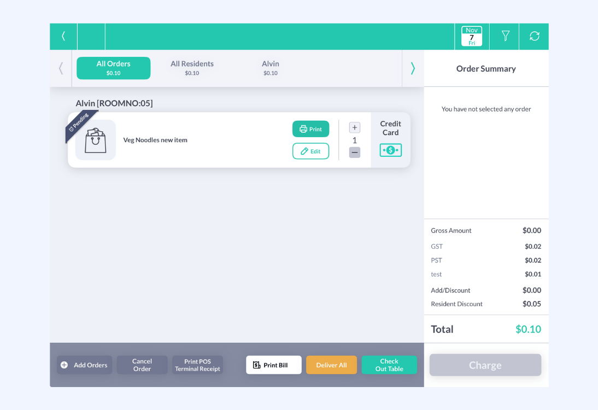Select the All Orders tab
The height and width of the screenshot is (410, 598).
click(x=113, y=68)
